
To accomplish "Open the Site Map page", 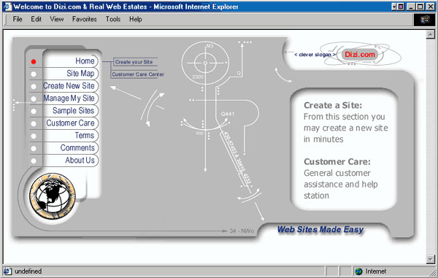I will click(80, 73).
